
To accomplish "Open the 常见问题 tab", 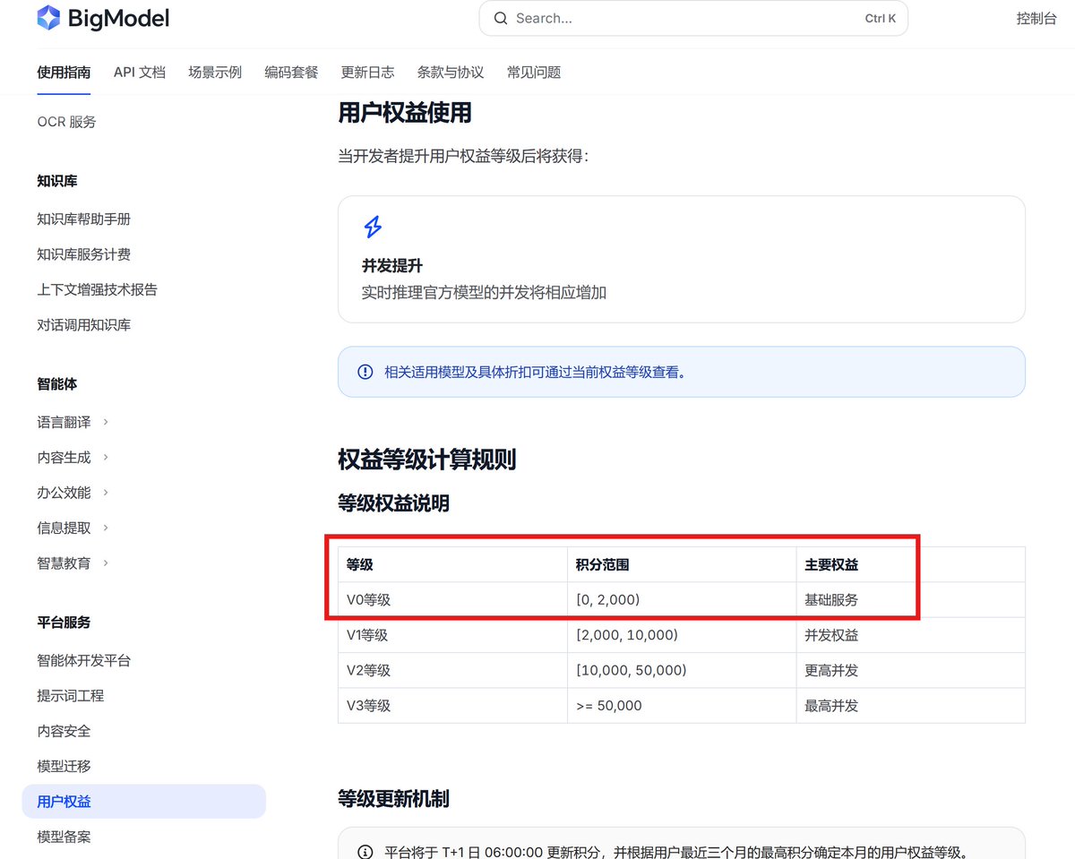I will tap(533, 73).
